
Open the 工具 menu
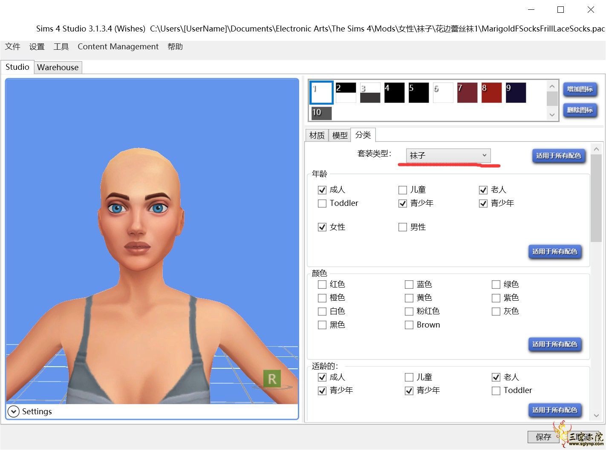(x=61, y=46)
